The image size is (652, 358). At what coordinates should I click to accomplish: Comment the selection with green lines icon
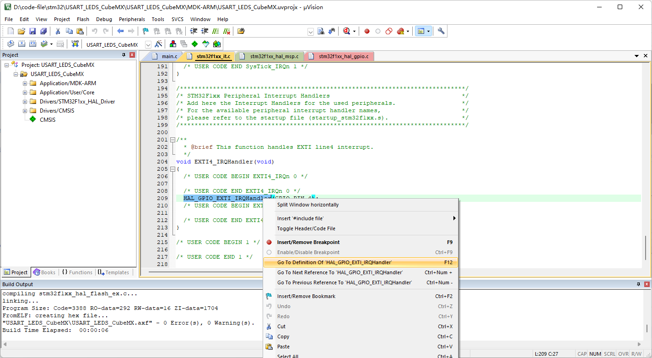click(216, 31)
